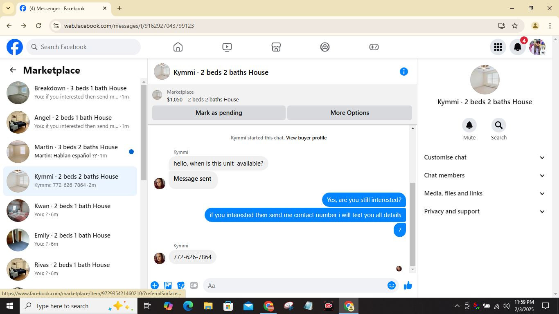Open the Video tab icon
Image resolution: width=559 pixels, height=314 pixels.
pos(227,47)
